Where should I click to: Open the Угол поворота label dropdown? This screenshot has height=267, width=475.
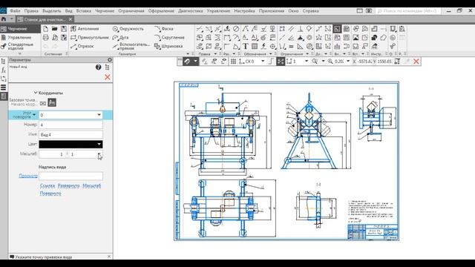[34, 115]
